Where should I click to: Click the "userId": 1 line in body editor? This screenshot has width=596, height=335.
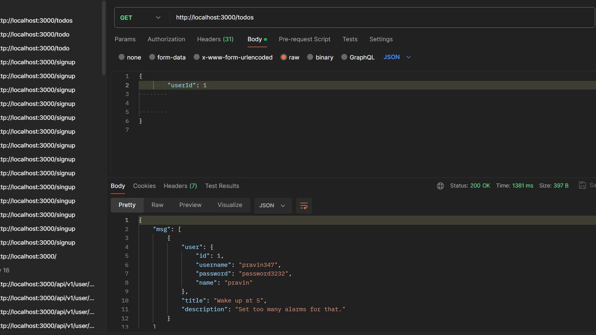(187, 85)
